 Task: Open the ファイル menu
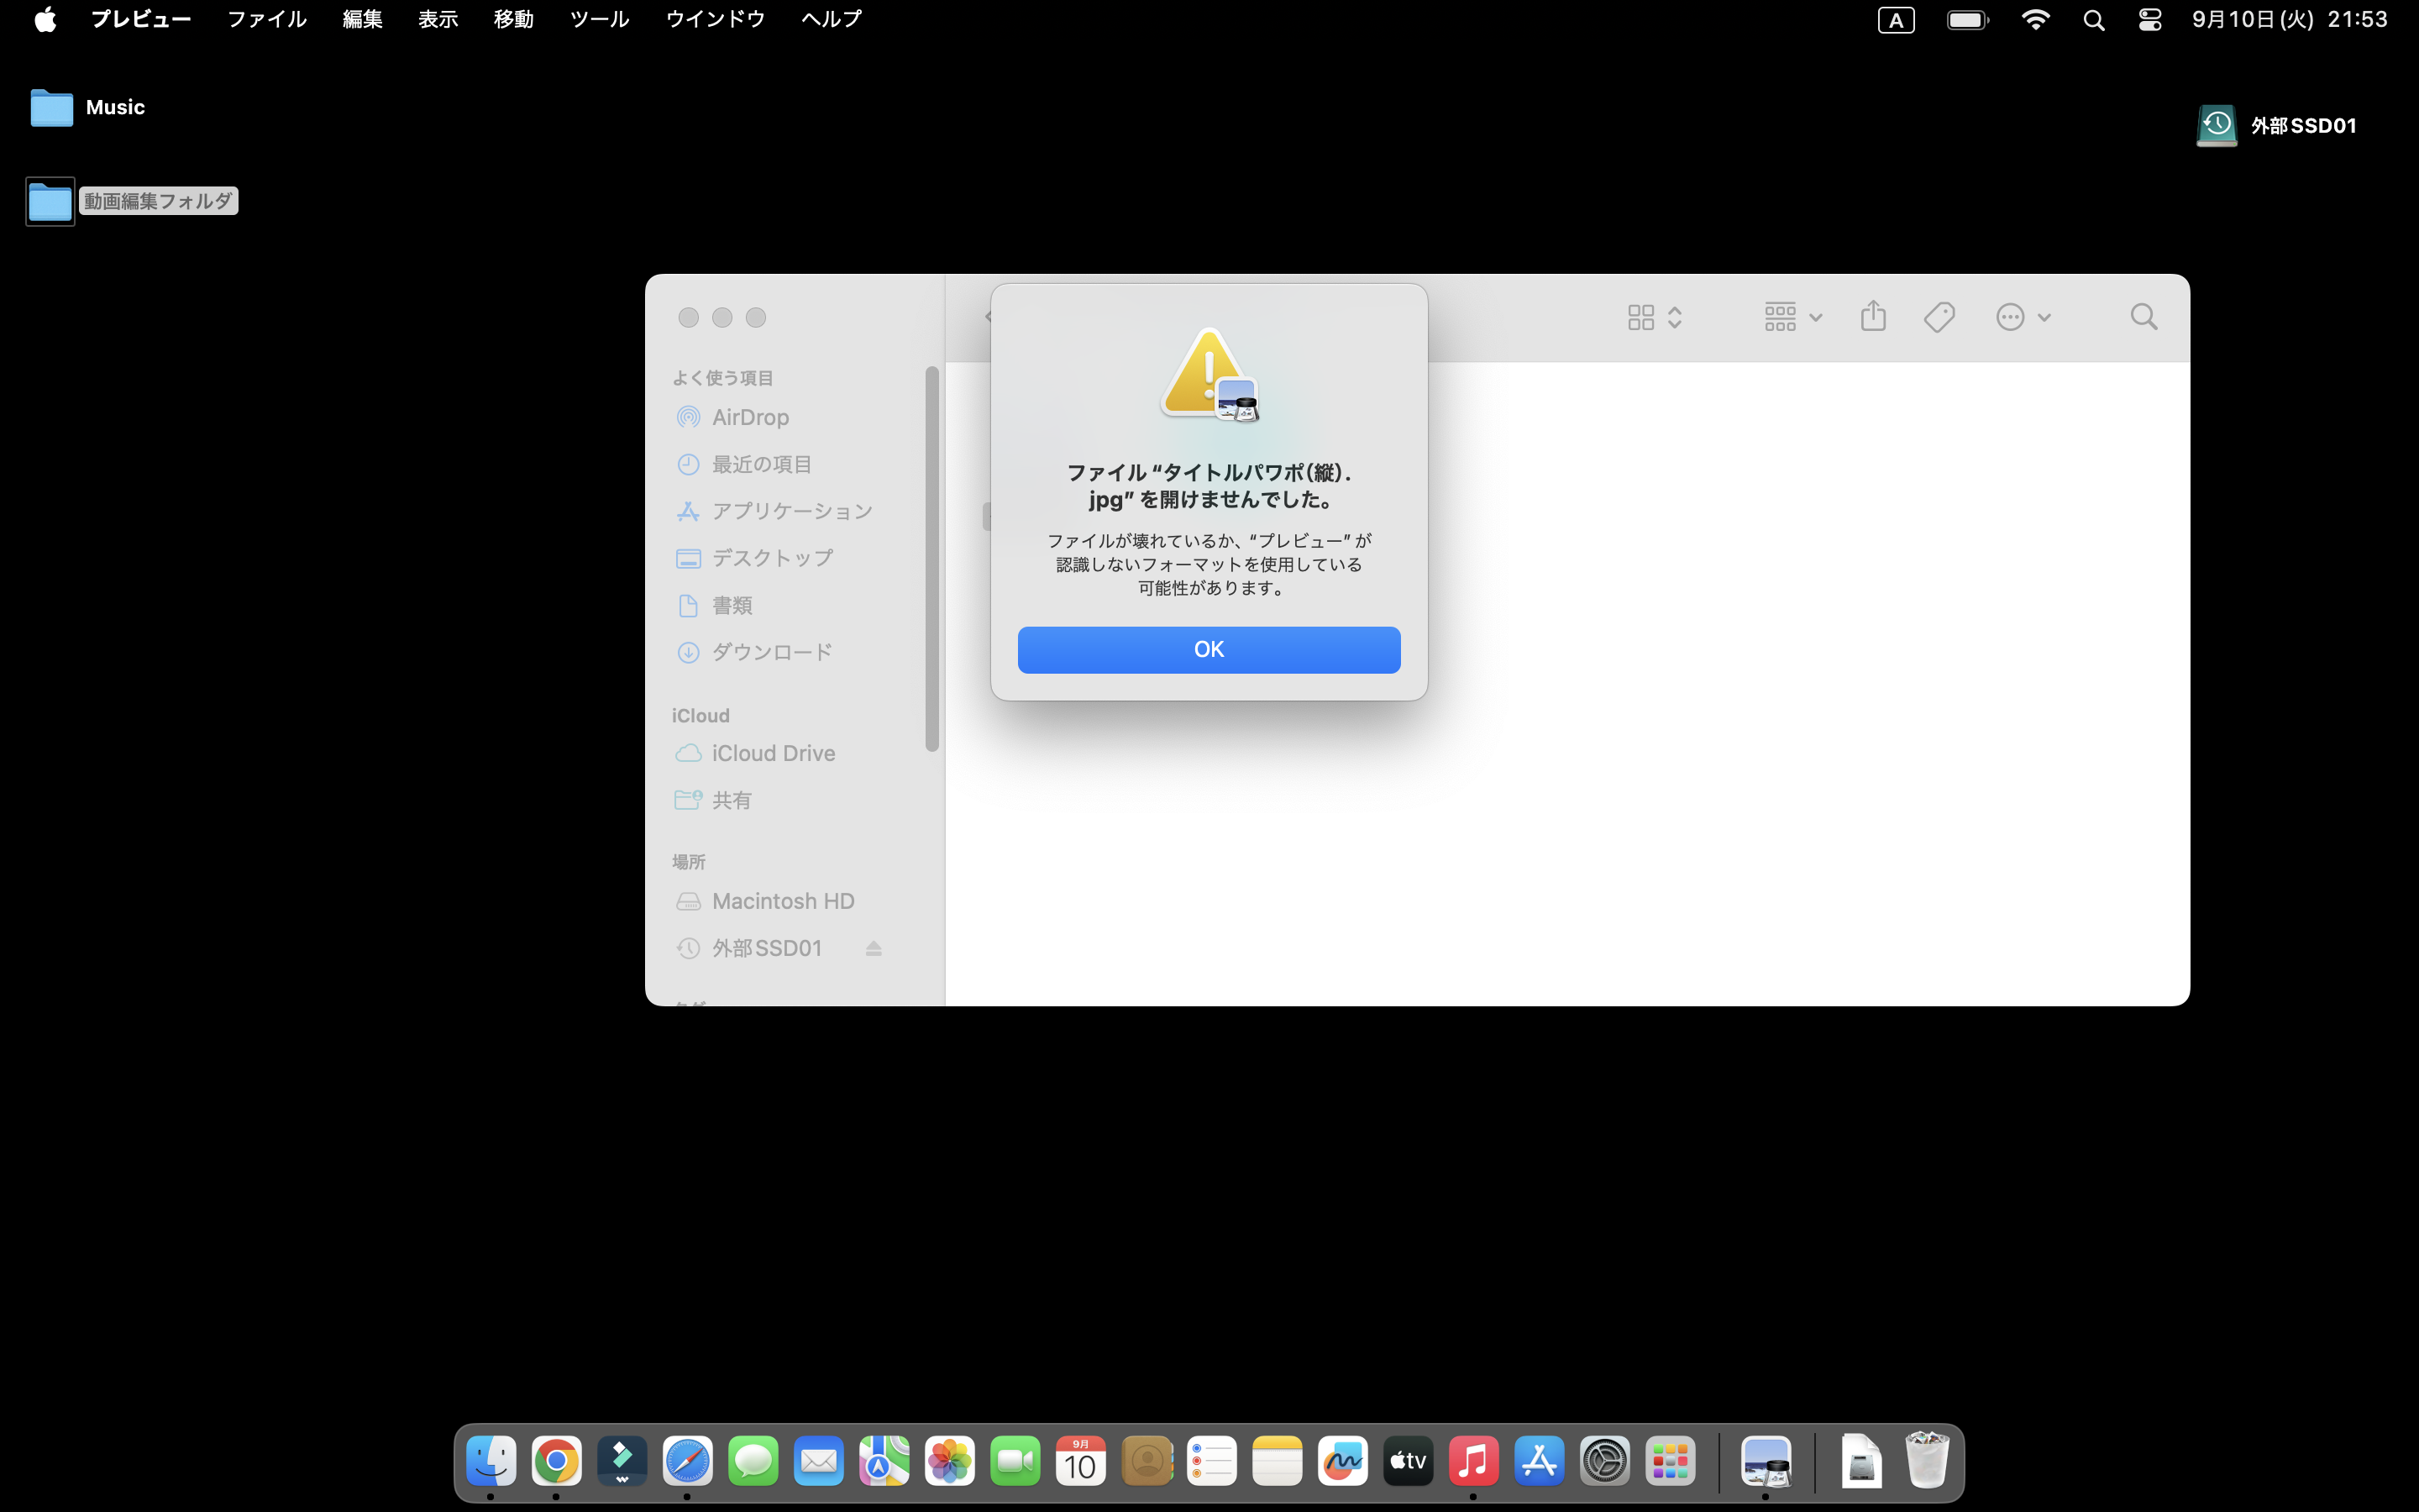coord(266,19)
